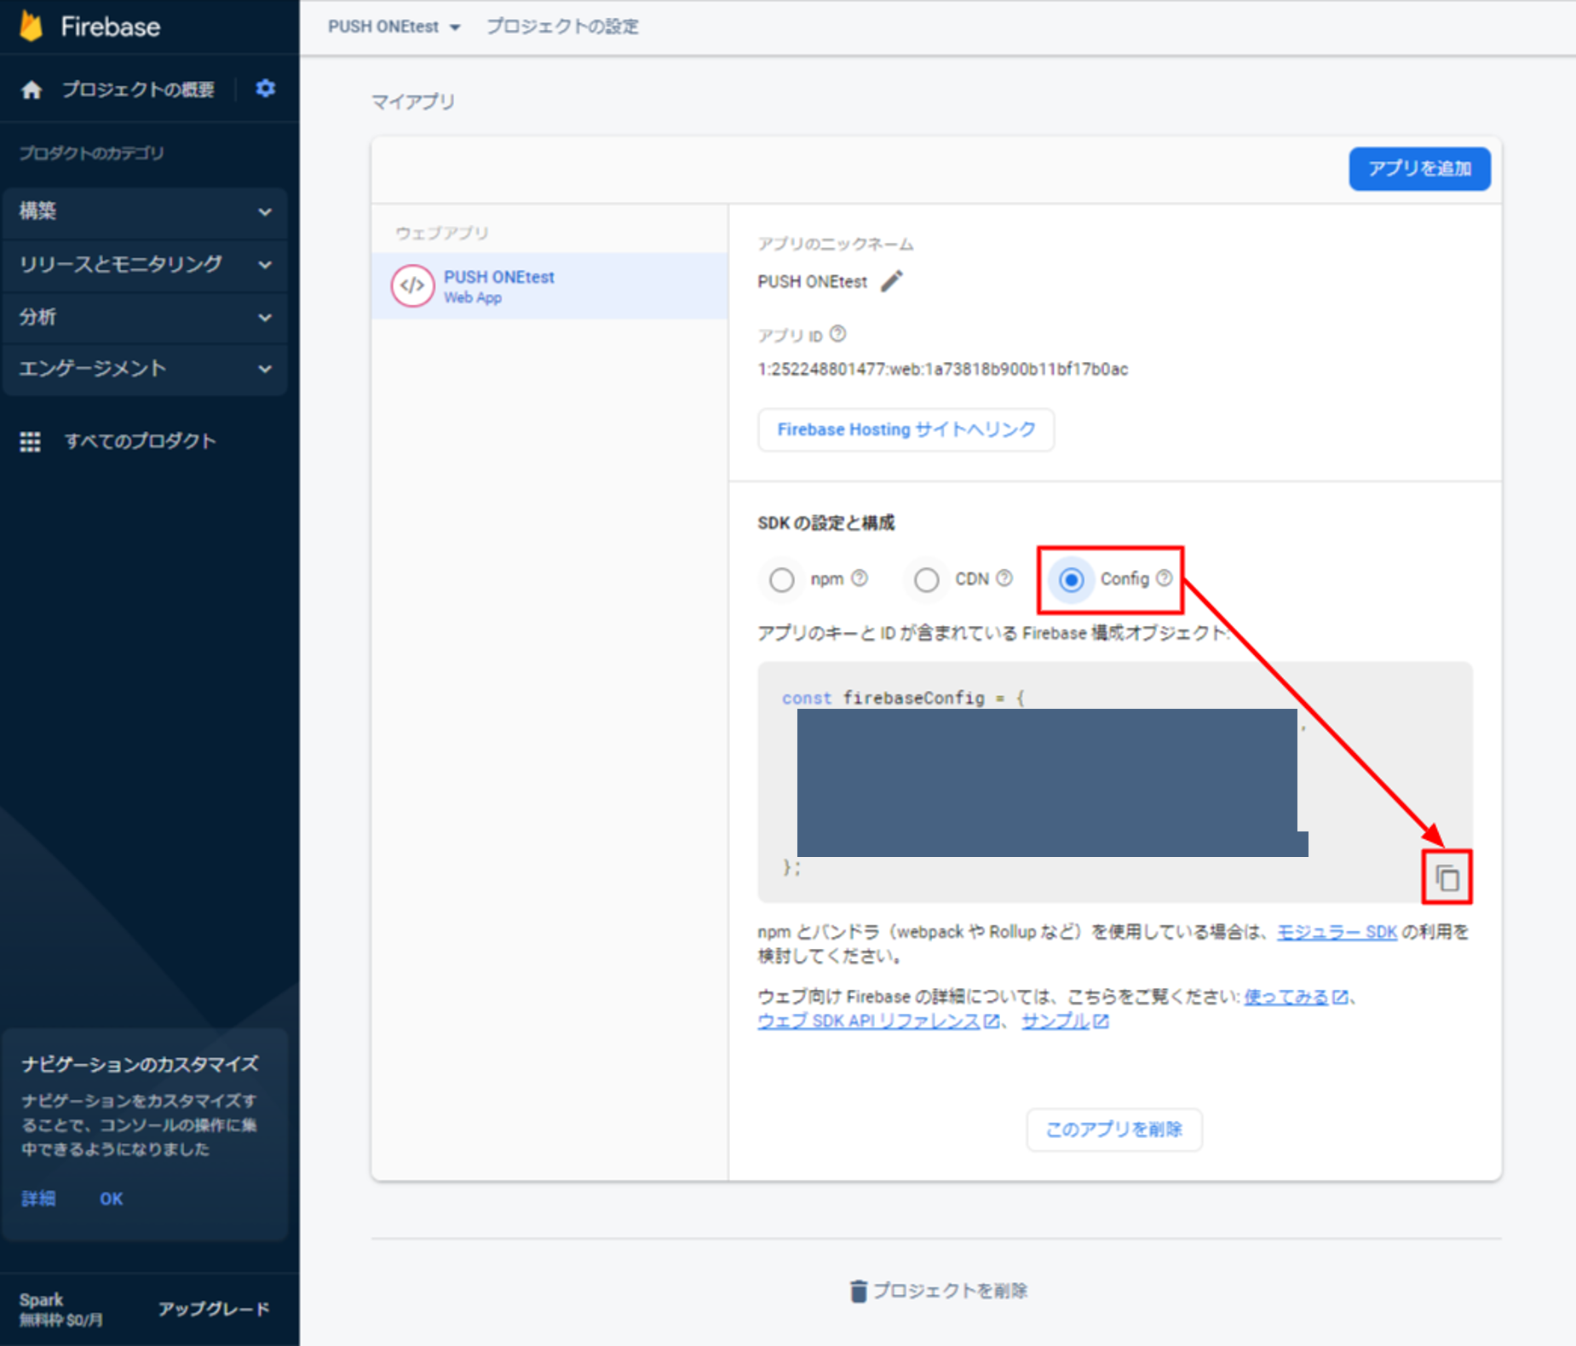Click external link icon after サンプル
The width and height of the screenshot is (1576, 1346).
click(1101, 1021)
